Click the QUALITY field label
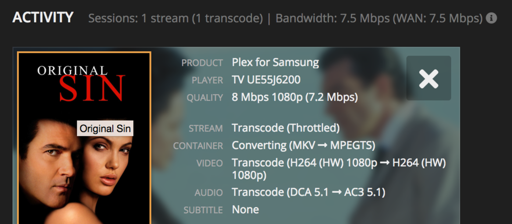 [x=204, y=98]
